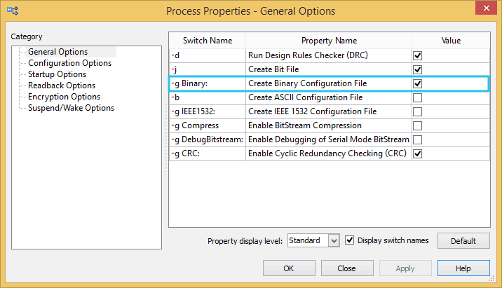
Task: Enable Create ASCII Configuration File checkbox
Action: [417, 97]
